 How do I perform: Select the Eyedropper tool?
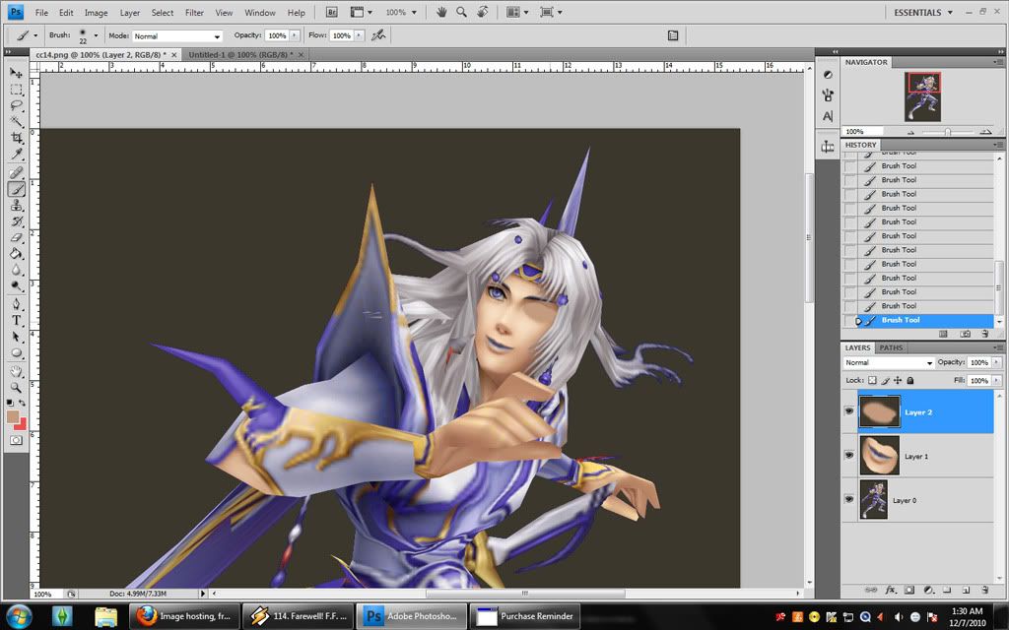click(x=17, y=155)
